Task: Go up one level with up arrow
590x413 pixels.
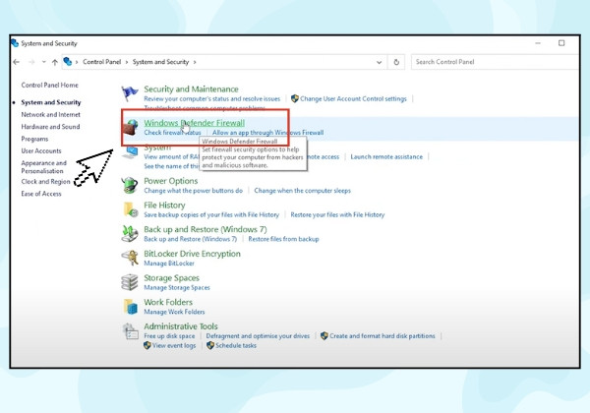Action: [x=55, y=62]
